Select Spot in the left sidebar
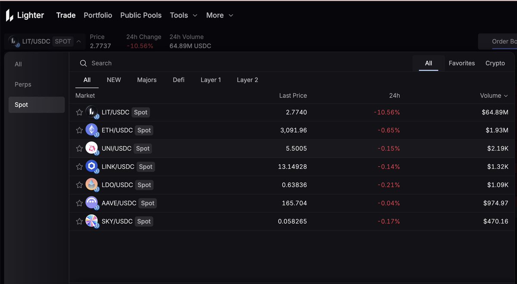Screen dimensions: 517x284 tap(37, 105)
